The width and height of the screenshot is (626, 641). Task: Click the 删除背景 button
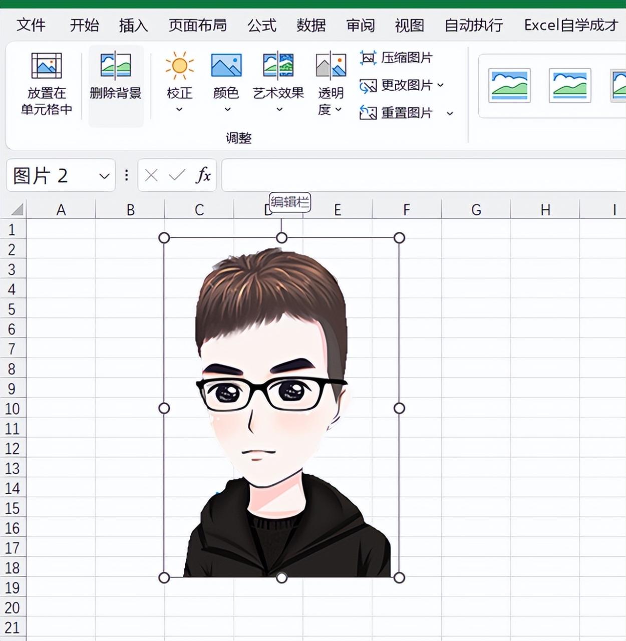click(116, 86)
